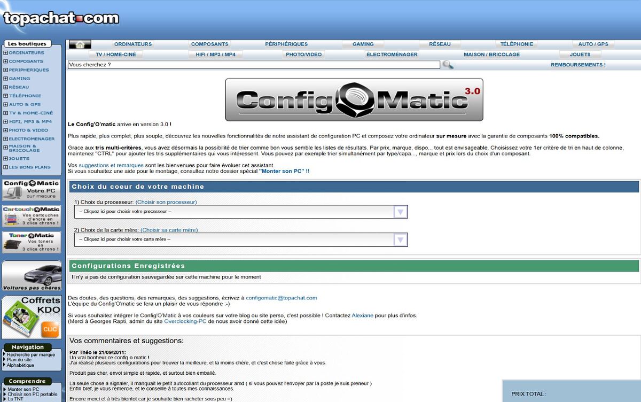Open PHOTO/VIDEO menu tab
This screenshot has height=402, width=641.
point(303,55)
